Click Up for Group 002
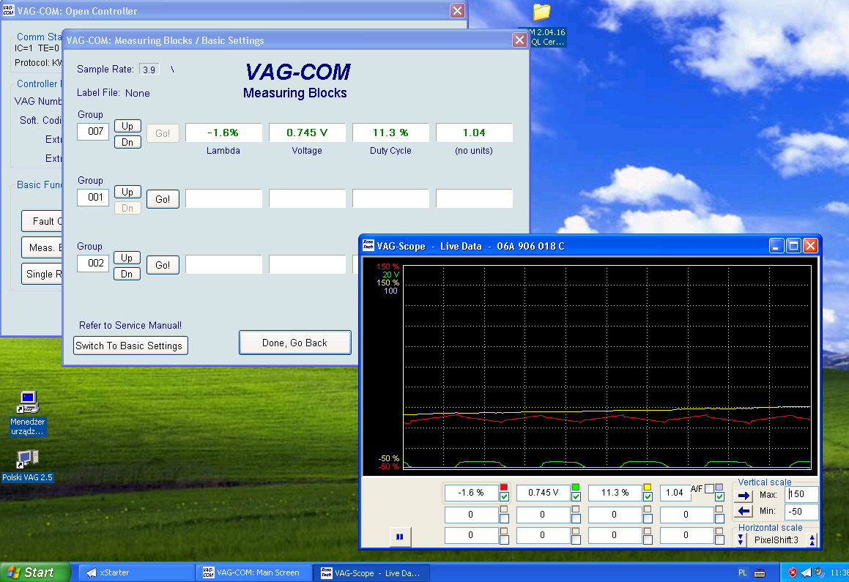The height and width of the screenshot is (582, 849). [127, 258]
